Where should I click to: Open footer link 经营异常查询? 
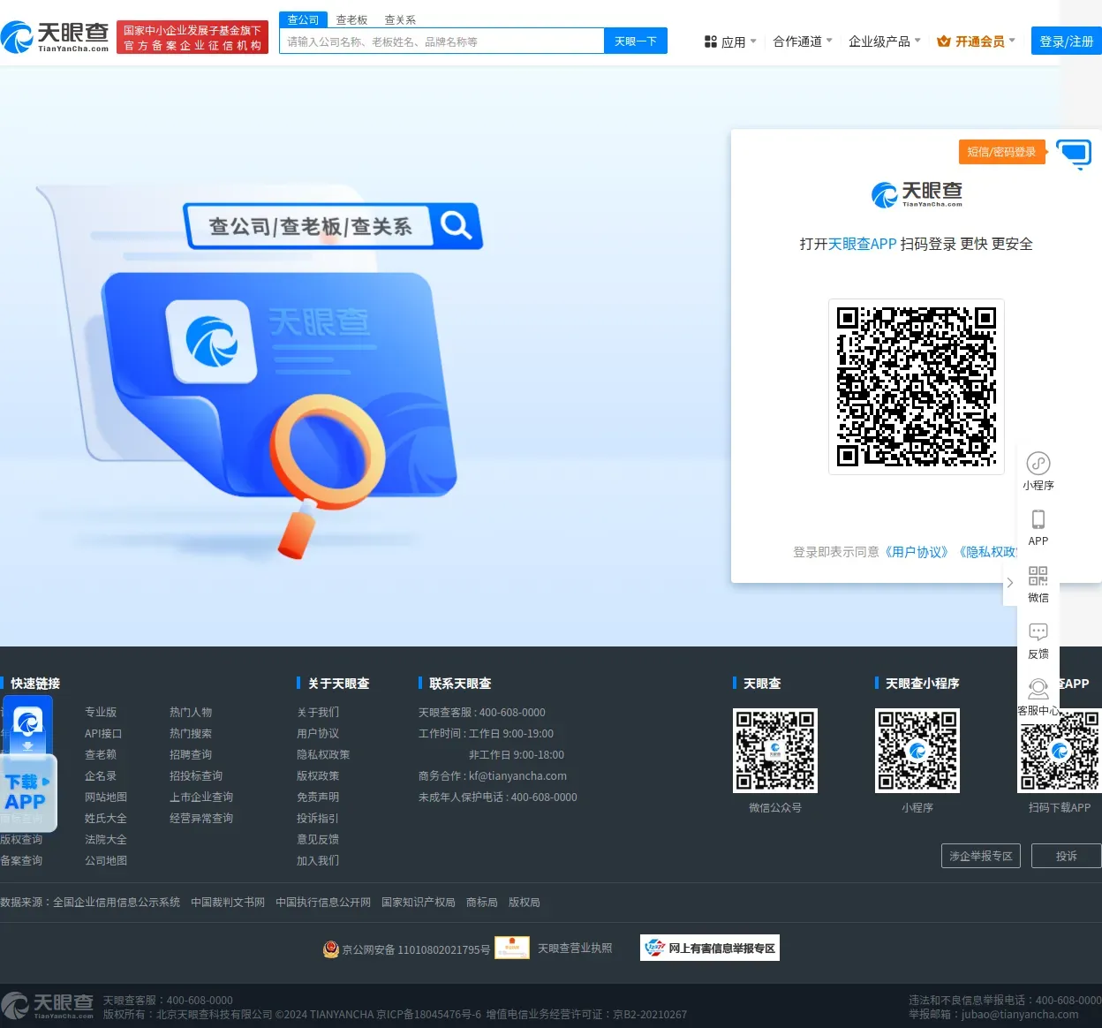click(x=201, y=818)
